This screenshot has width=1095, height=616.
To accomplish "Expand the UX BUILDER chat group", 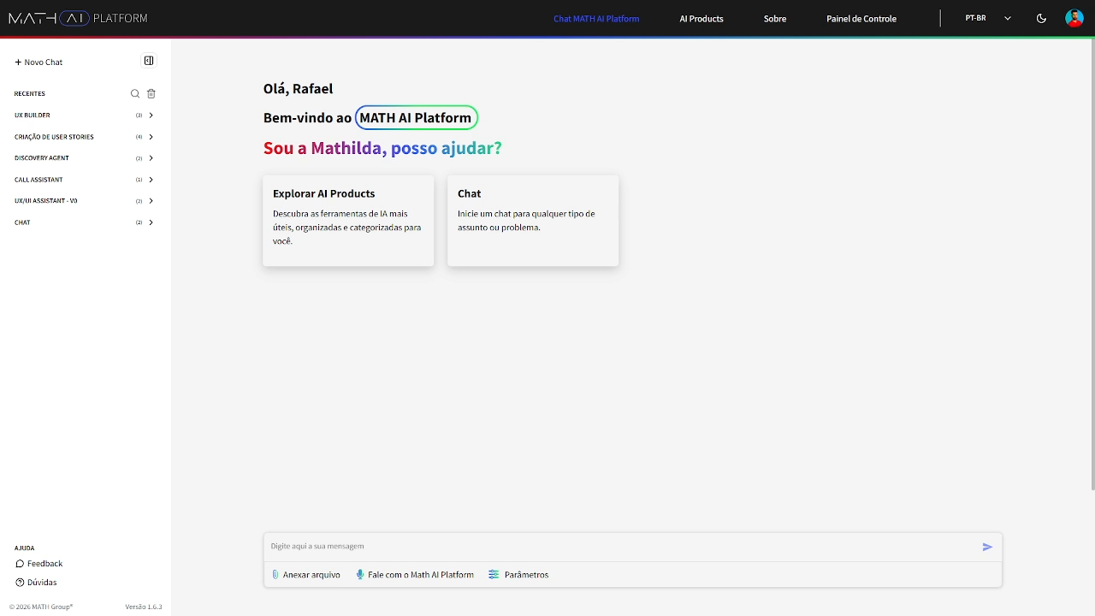I will pyautogui.click(x=151, y=115).
